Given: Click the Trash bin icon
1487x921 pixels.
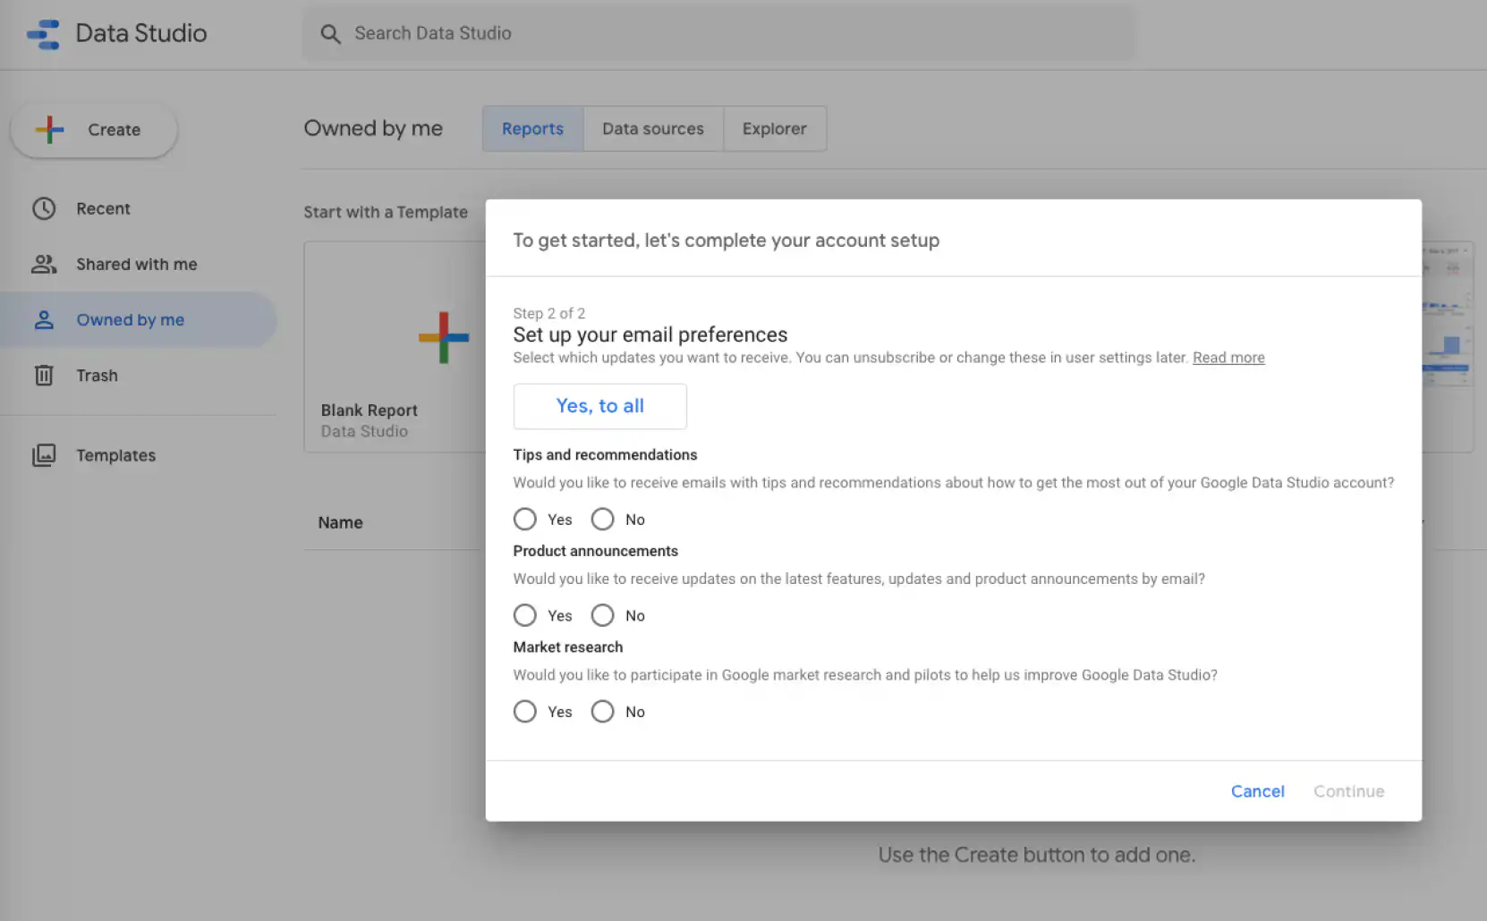Looking at the screenshot, I should point(44,376).
